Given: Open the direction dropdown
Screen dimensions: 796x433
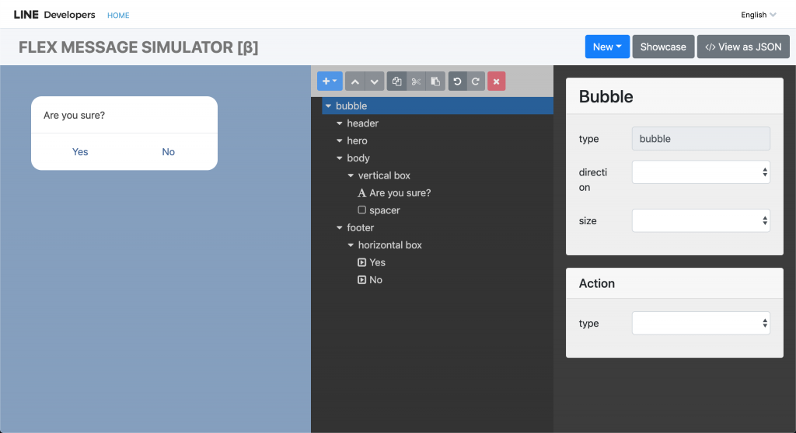Looking at the screenshot, I should click(x=700, y=172).
